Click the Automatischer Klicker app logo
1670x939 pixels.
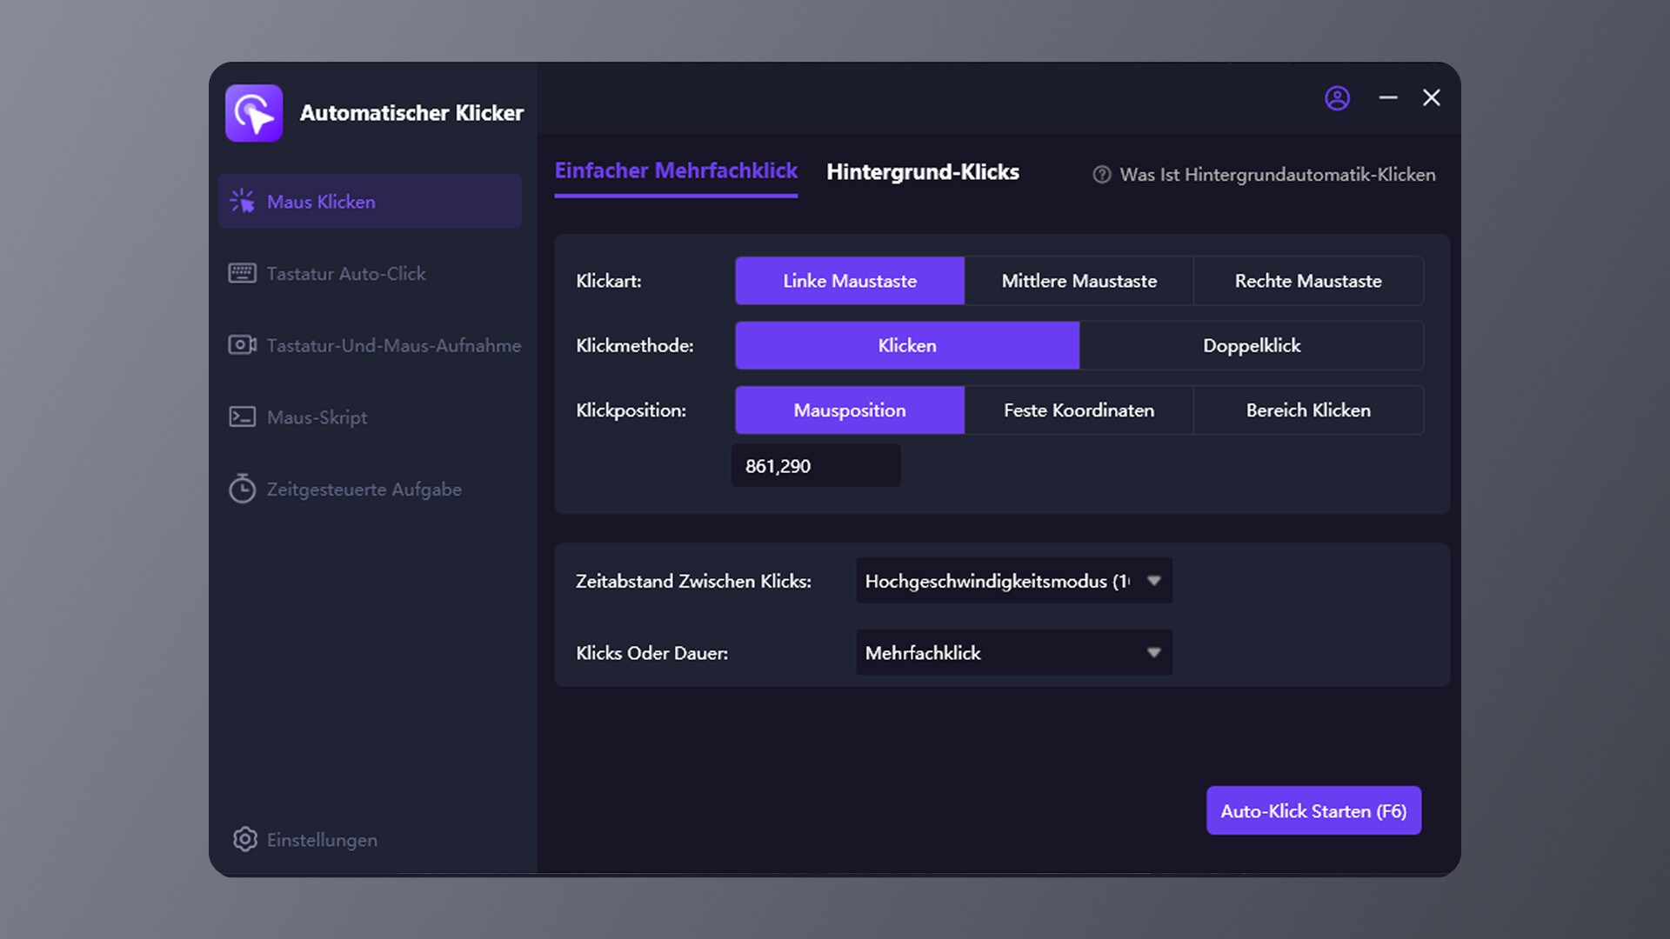point(254,113)
